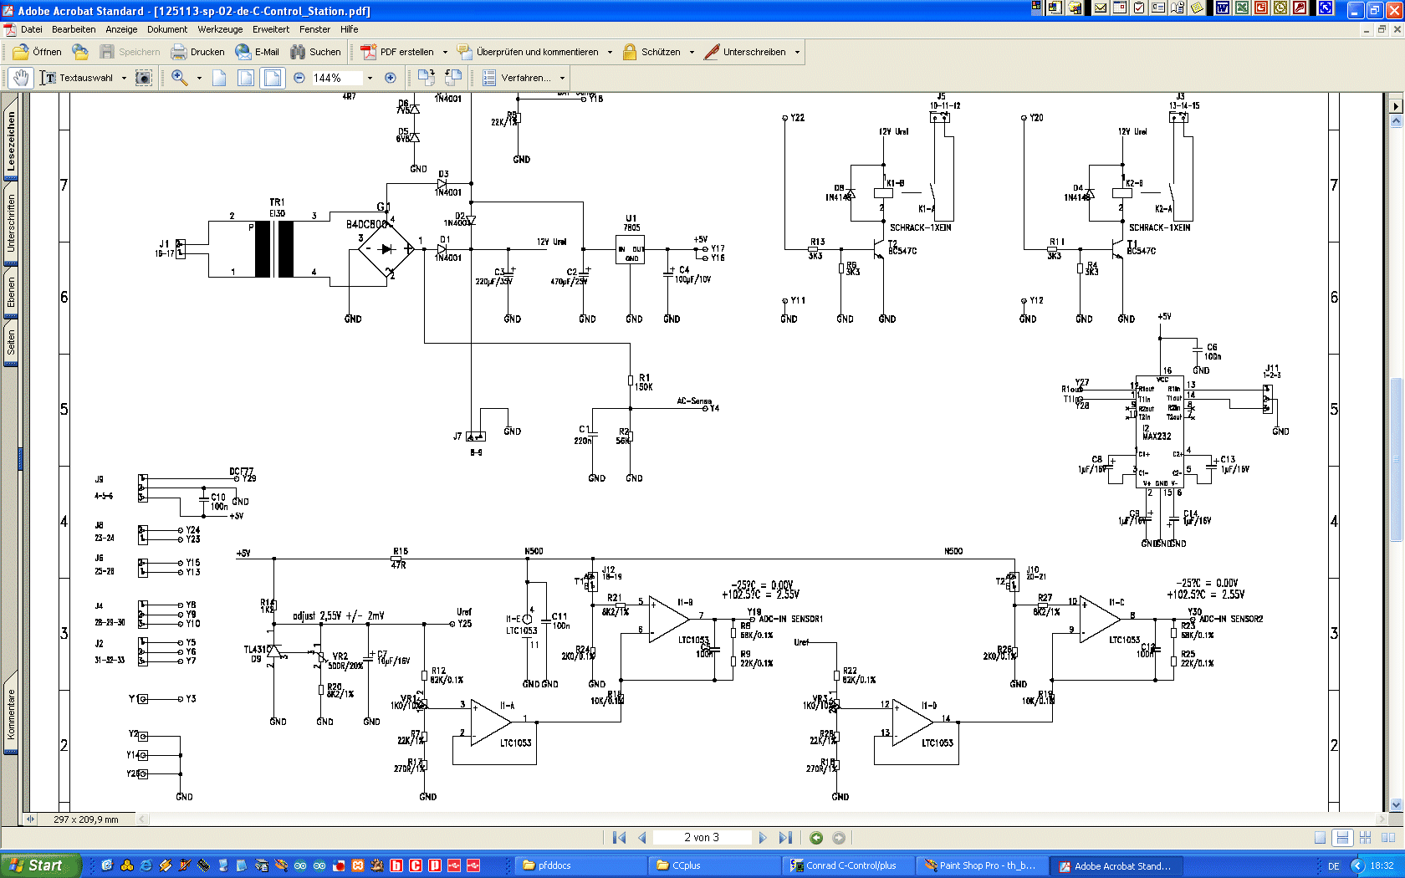Expand the Schützen dropdown arrow
Viewport: 1405px width, 878px height.
pyautogui.click(x=692, y=52)
